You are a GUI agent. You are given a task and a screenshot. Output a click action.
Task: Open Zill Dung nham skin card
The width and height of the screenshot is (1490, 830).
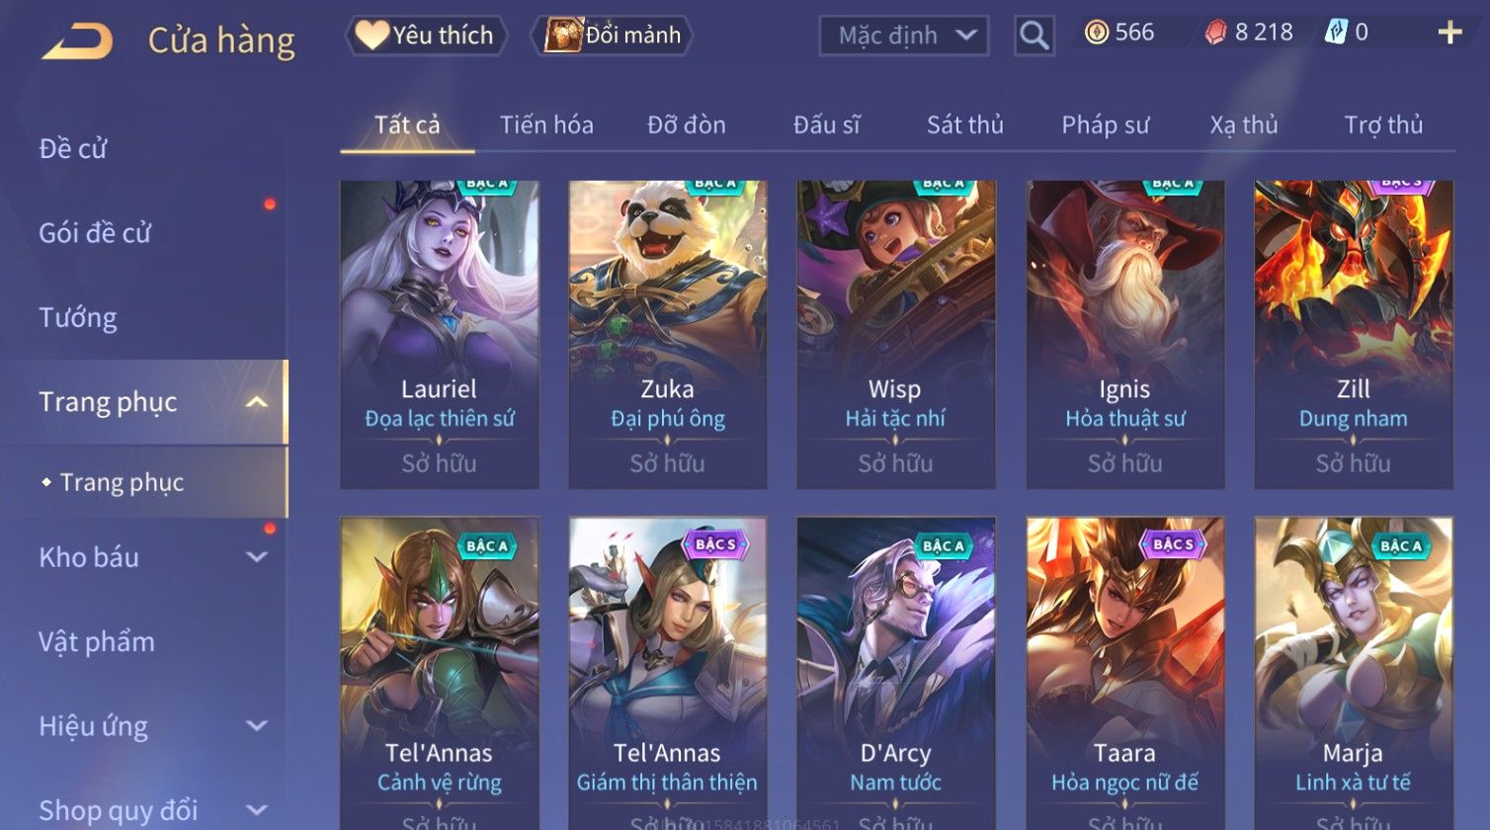(1354, 334)
